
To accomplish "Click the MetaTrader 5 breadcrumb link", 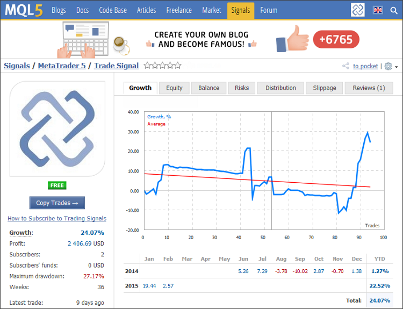I will [62, 66].
